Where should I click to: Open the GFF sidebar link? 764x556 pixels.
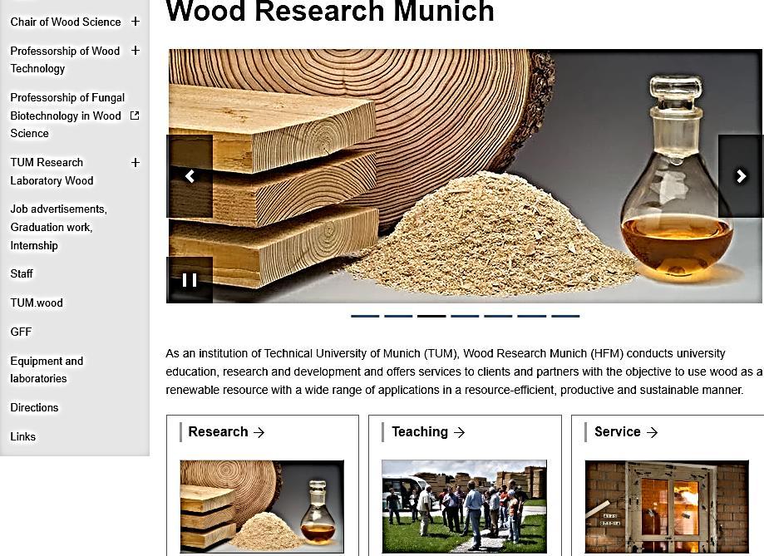coord(21,332)
